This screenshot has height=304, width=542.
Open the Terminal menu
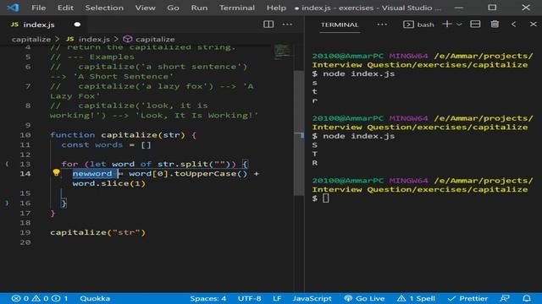point(237,8)
